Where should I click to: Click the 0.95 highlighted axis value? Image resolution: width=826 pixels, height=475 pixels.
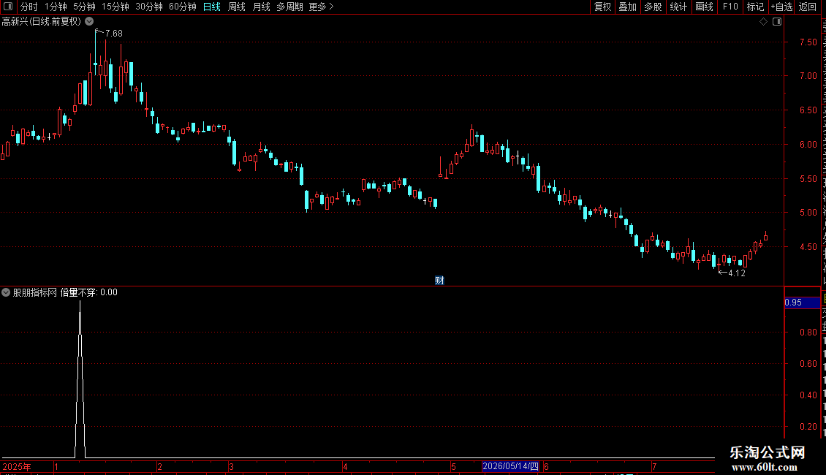click(802, 303)
